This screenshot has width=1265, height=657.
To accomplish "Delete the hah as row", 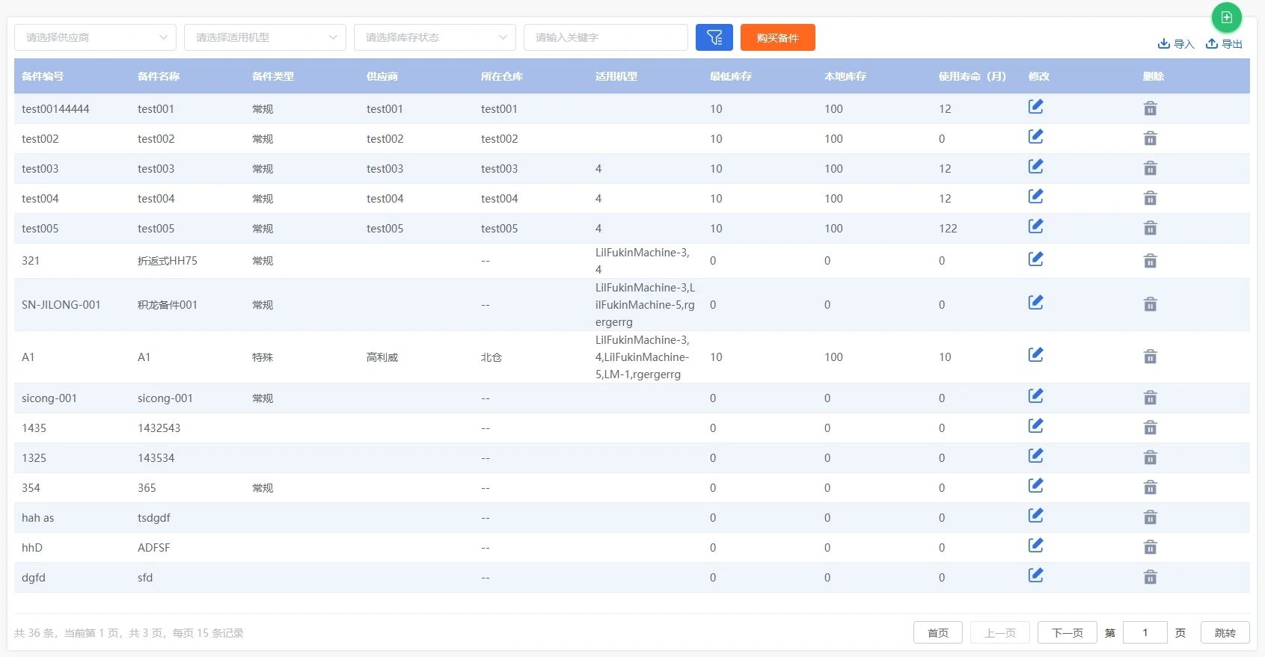I will pos(1151,518).
